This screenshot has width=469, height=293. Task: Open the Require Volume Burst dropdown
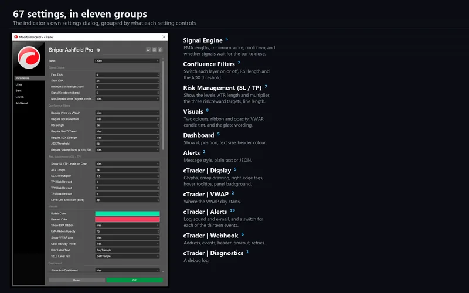tap(127, 150)
